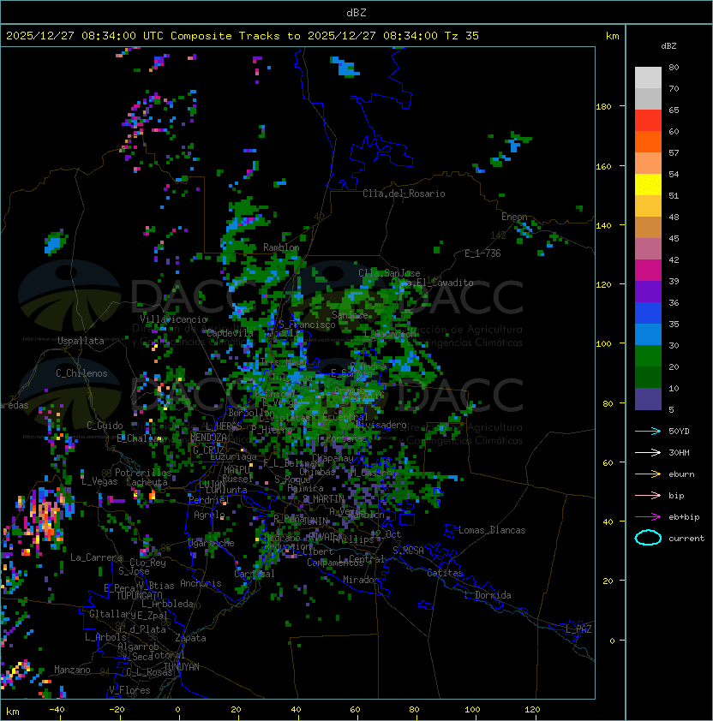Click the '45' value on the dBZ scale

click(x=674, y=239)
